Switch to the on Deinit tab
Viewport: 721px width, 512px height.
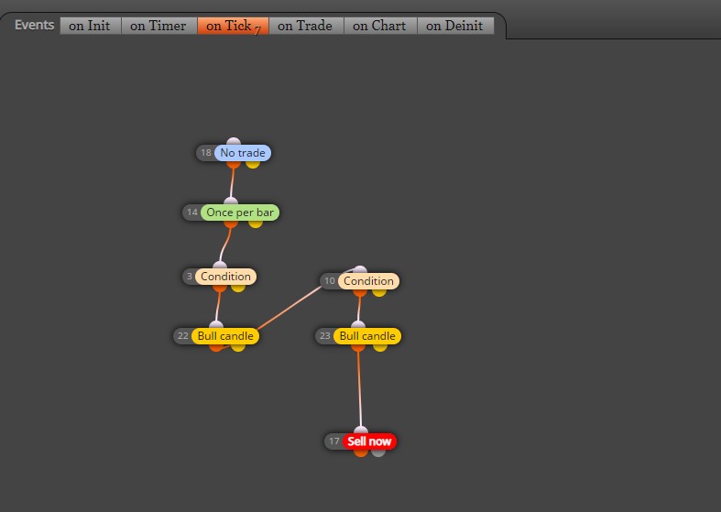[x=455, y=26]
